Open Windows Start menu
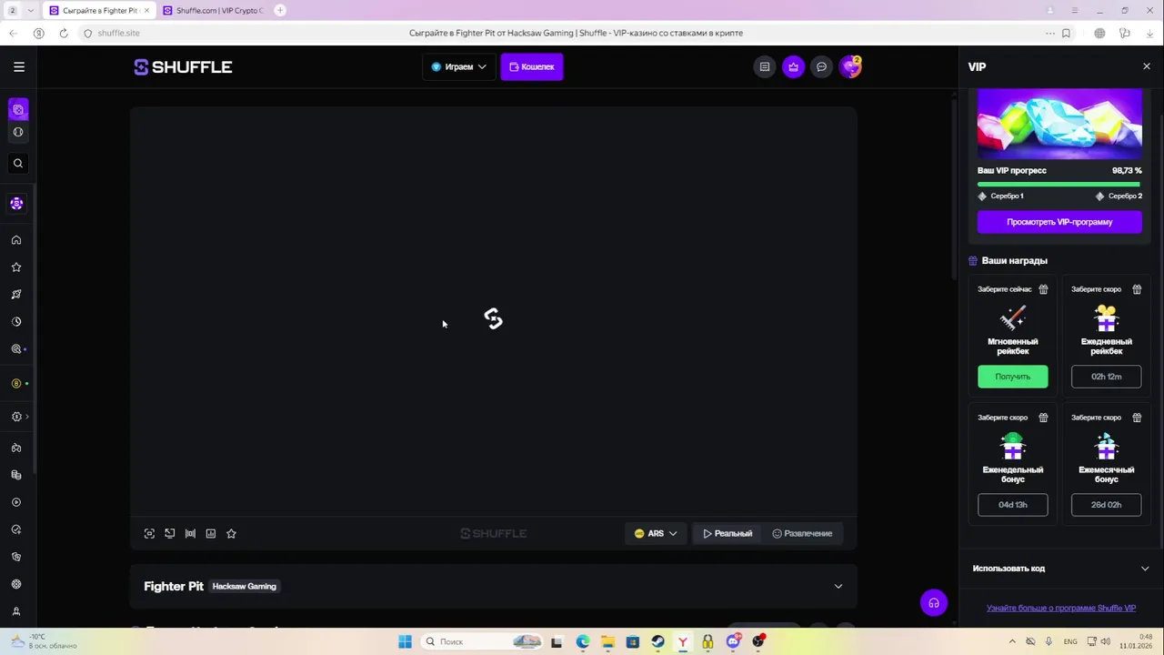 point(405,642)
